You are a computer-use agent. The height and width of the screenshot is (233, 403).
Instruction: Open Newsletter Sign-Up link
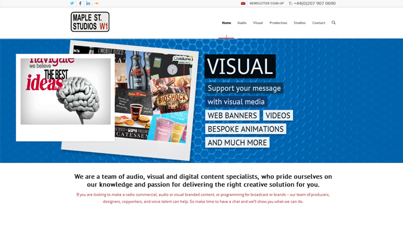266,4
